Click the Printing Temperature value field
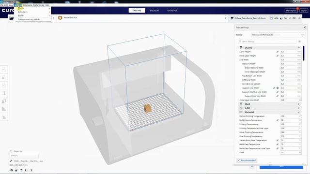The height and width of the screenshot is (174, 310). [291, 124]
